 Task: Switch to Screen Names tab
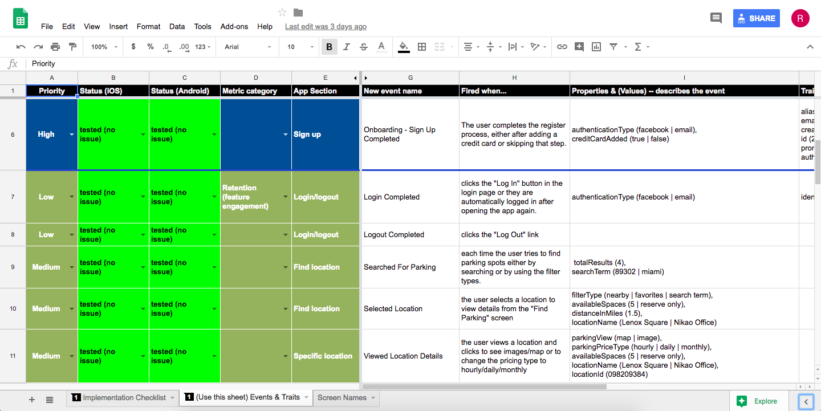[347, 398]
